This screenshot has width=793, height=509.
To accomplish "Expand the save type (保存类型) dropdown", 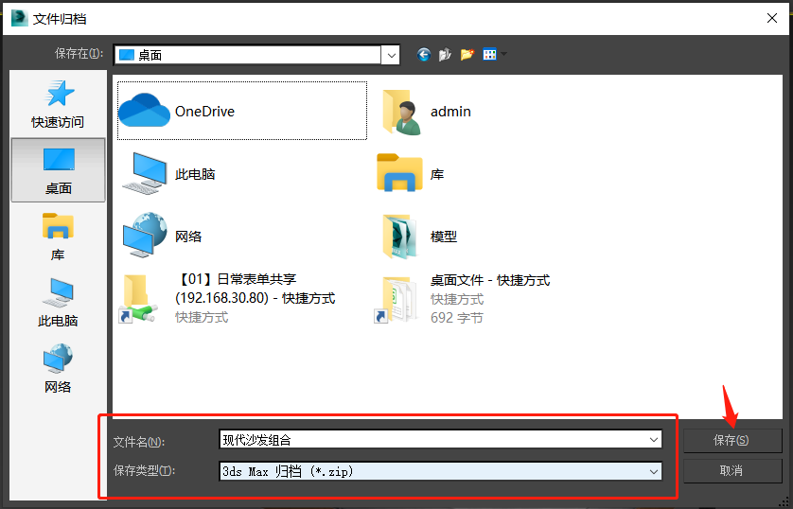I will [653, 471].
